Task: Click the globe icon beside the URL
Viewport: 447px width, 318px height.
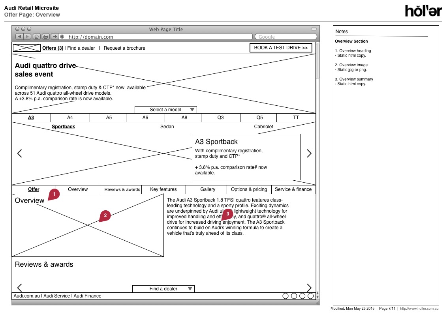Action: [x=62, y=36]
